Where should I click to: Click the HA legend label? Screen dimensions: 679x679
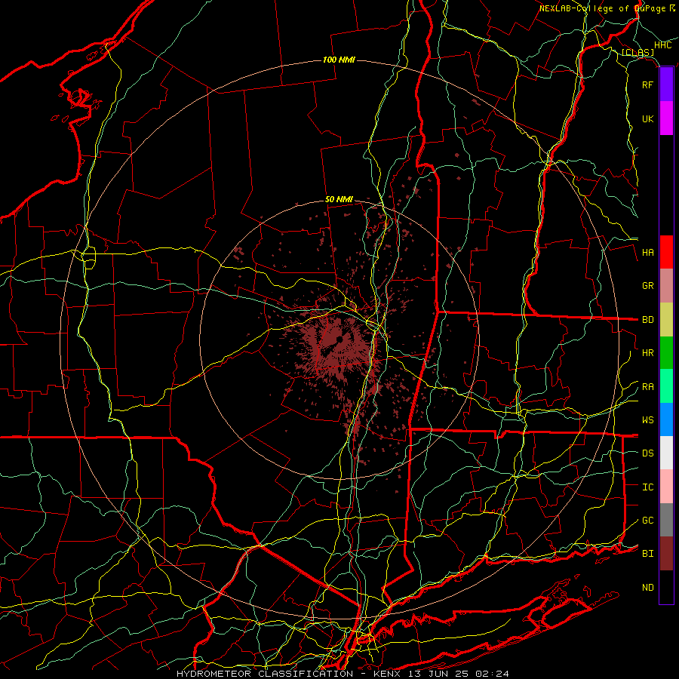pos(648,253)
